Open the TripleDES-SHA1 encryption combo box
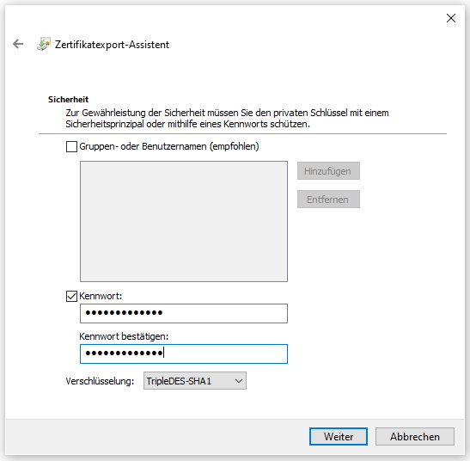This screenshot has width=470, height=461. tap(195, 381)
